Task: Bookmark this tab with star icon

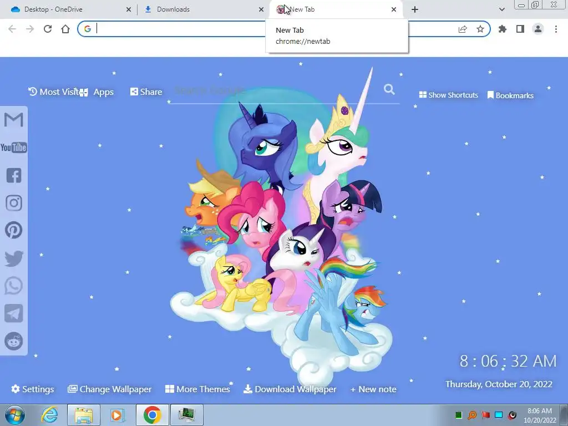Action: (480, 29)
